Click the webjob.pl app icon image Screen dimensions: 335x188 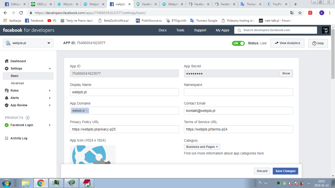pyautogui.click(x=93, y=155)
